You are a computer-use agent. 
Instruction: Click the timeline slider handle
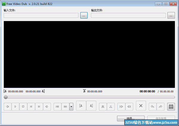pos(6,97)
